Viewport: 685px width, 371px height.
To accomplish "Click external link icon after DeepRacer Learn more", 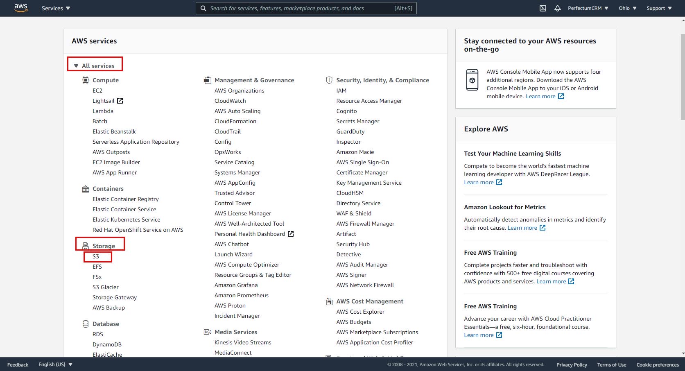I will coord(499,182).
